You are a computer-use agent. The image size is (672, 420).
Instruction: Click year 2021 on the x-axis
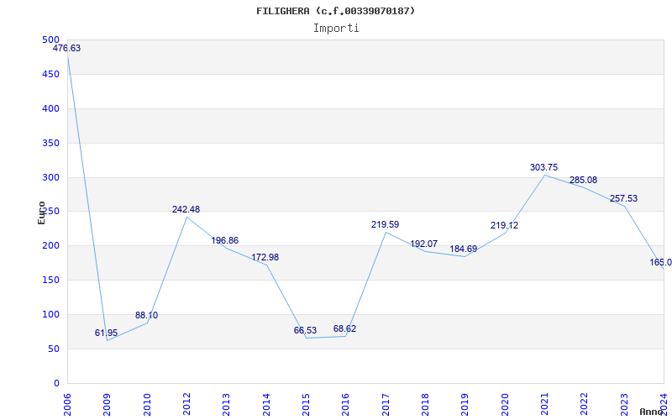click(544, 404)
